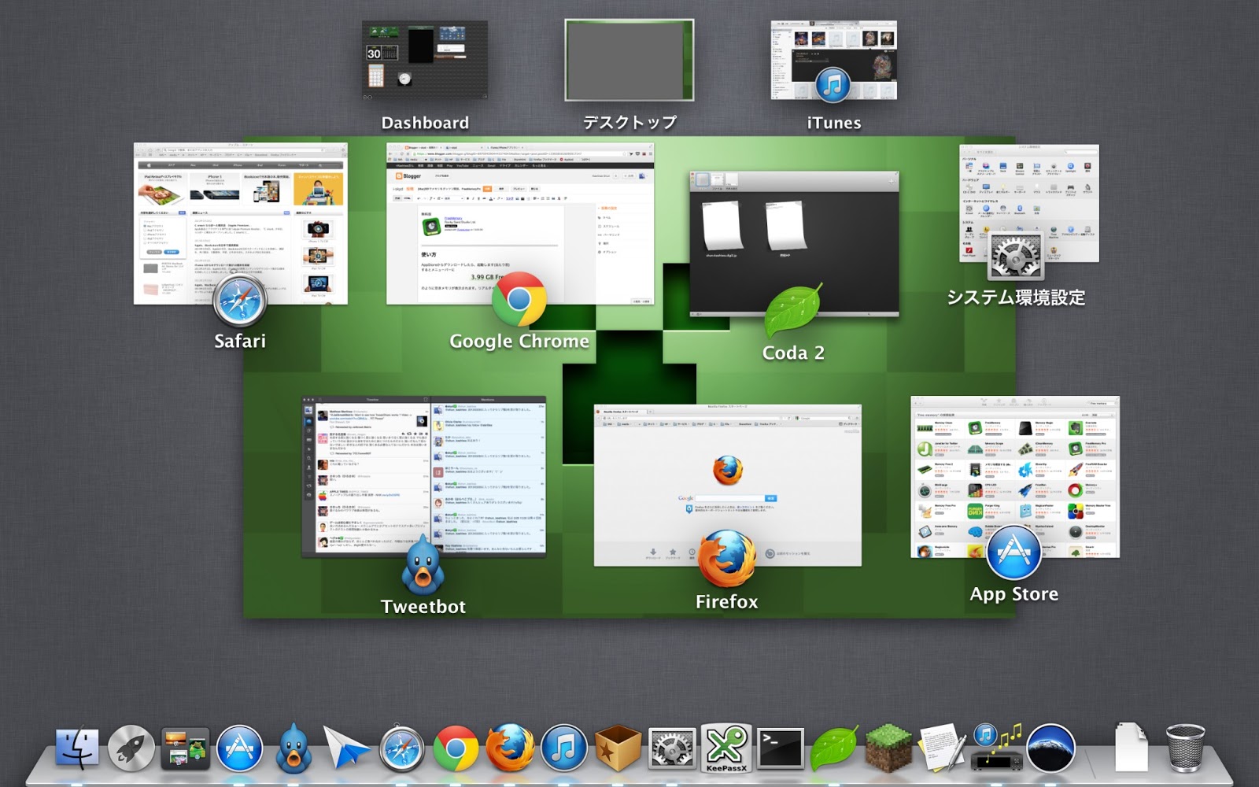This screenshot has width=1259, height=787.
Task: Switch to the iTunes fullscreen space thumbnail
Action: pyautogui.click(x=834, y=61)
